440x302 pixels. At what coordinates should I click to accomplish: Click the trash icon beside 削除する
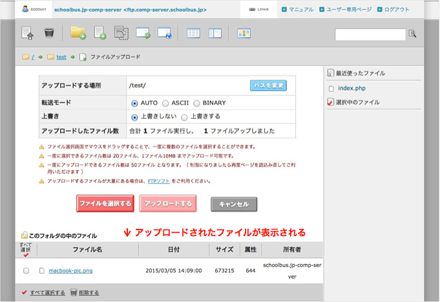(x=74, y=292)
